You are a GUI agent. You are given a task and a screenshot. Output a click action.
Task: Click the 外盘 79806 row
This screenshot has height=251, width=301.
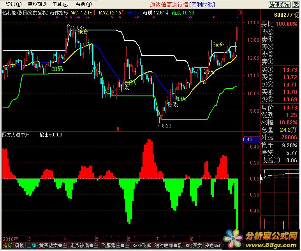(279, 137)
